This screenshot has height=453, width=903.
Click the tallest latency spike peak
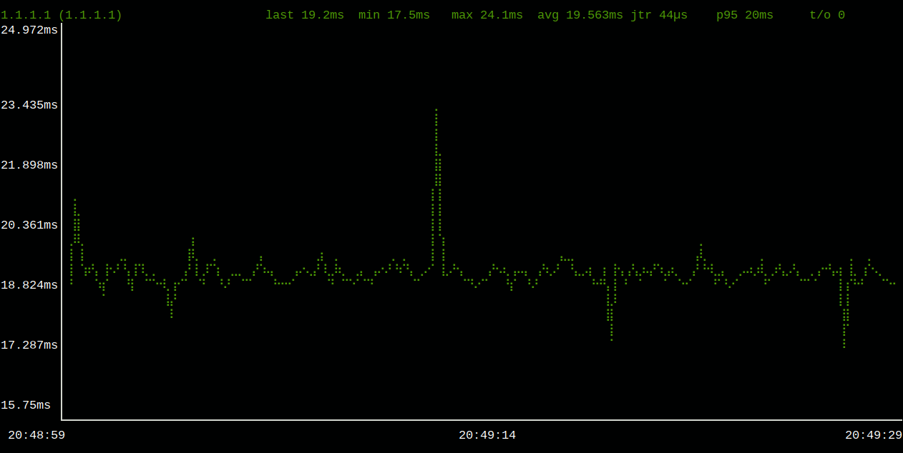pos(436,111)
